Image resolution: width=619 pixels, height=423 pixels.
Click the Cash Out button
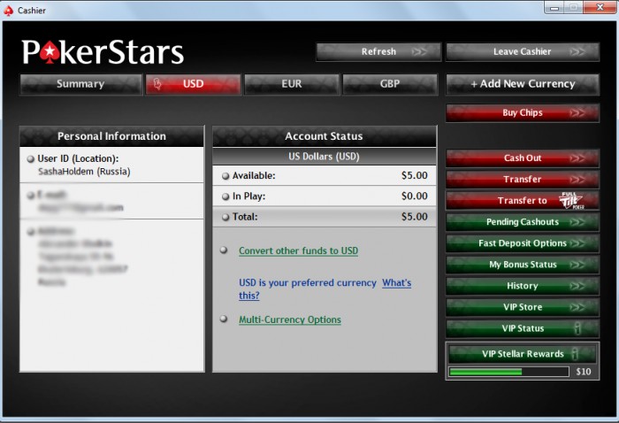(x=523, y=158)
